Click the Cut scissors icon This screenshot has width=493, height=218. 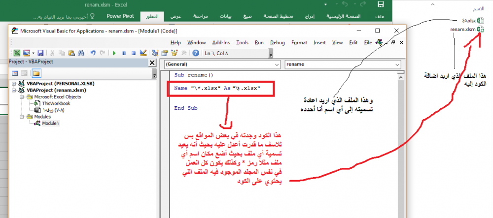[53, 53]
